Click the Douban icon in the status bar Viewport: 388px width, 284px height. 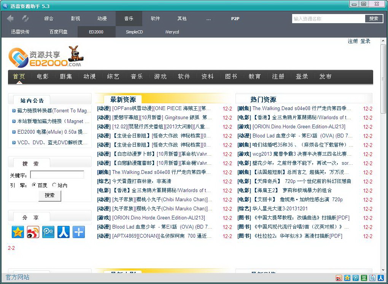click(x=364, y=278)
